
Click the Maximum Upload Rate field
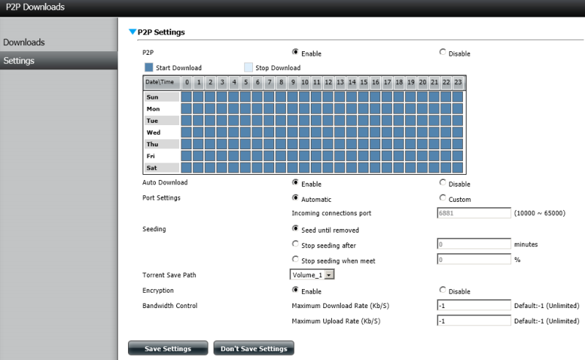point(474,320)
